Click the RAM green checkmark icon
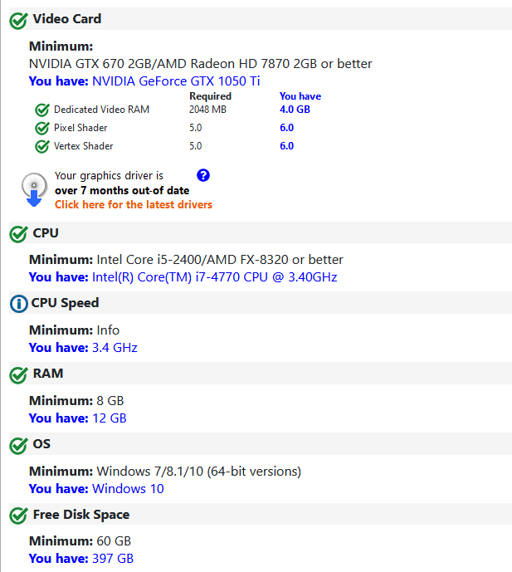512x572 pixels. (18, 375)
